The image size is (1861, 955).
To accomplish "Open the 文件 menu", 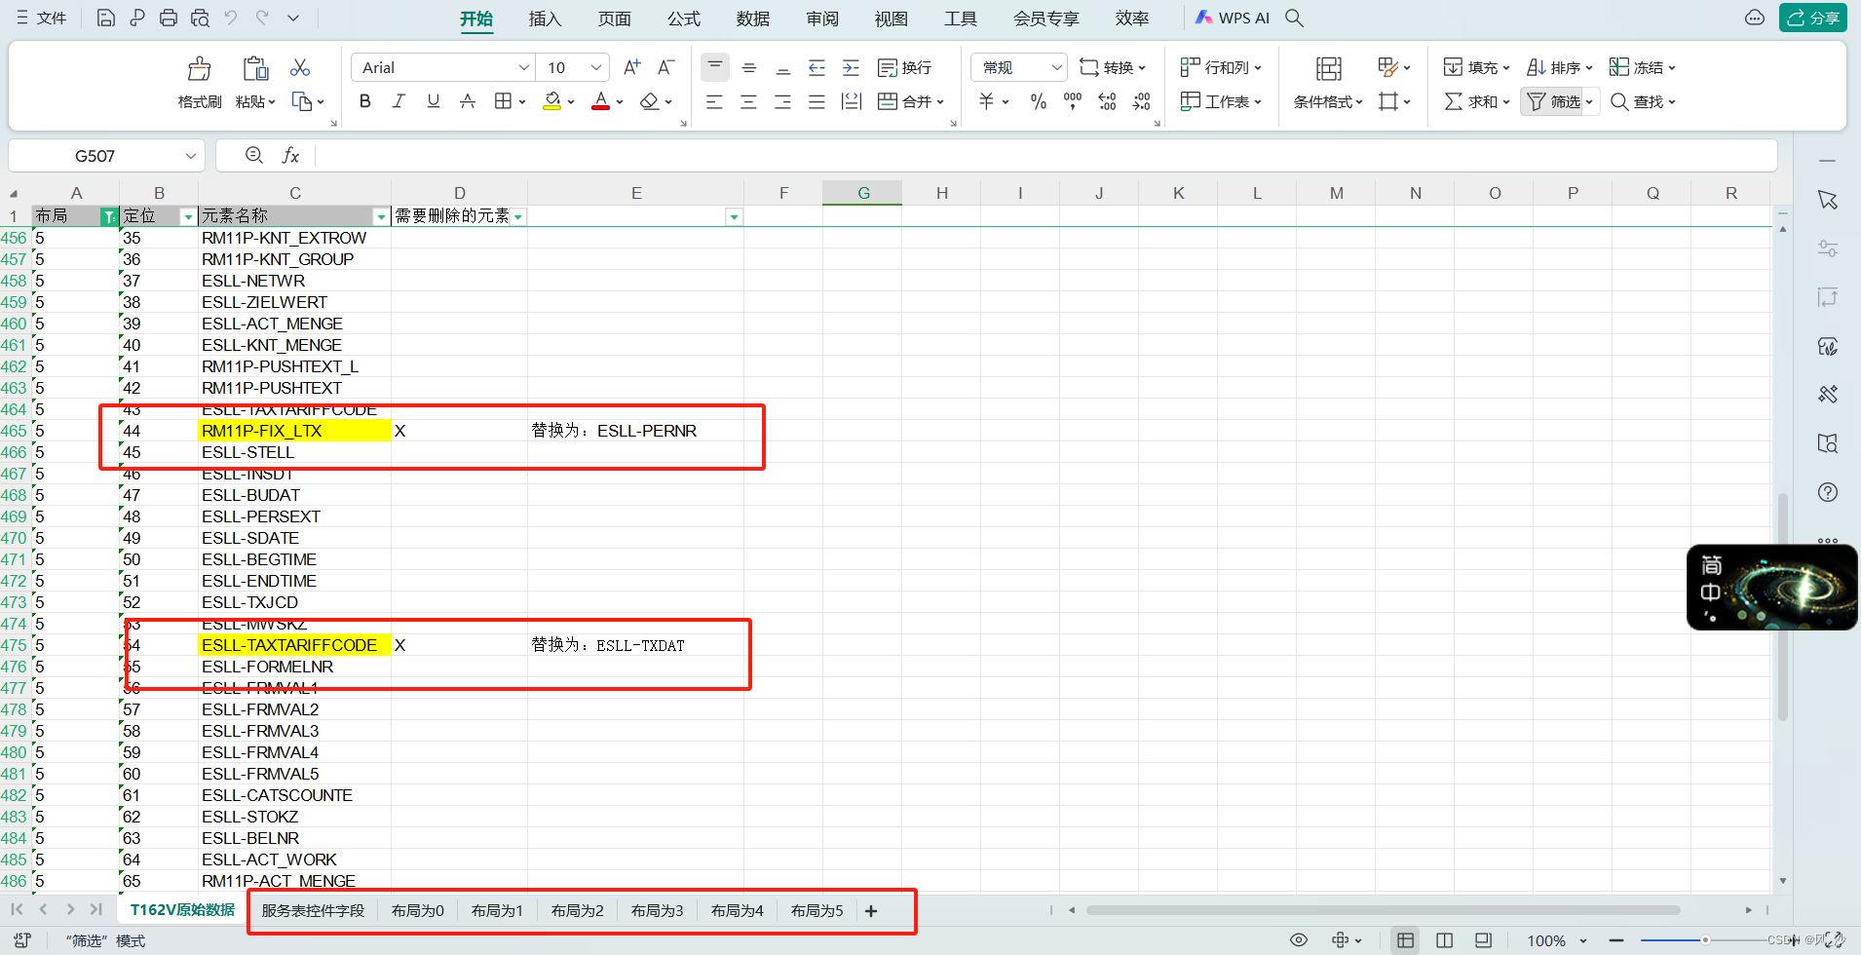I will [x=41, y=18].
